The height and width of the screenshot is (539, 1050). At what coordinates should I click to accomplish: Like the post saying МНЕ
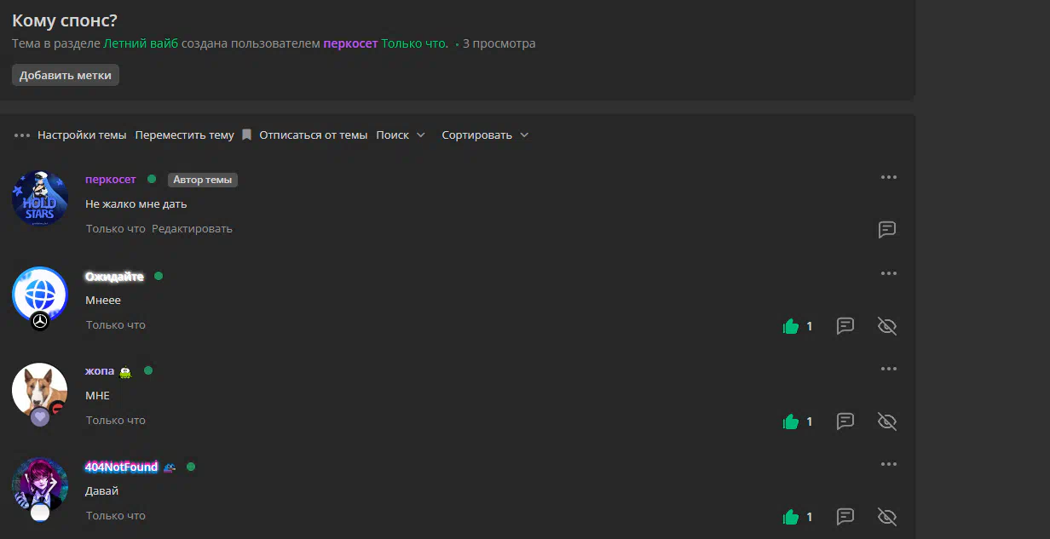[791, 421]
